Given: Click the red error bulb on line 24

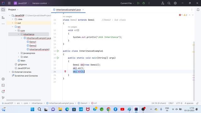Looking at the screenshot, I should 65,72.
